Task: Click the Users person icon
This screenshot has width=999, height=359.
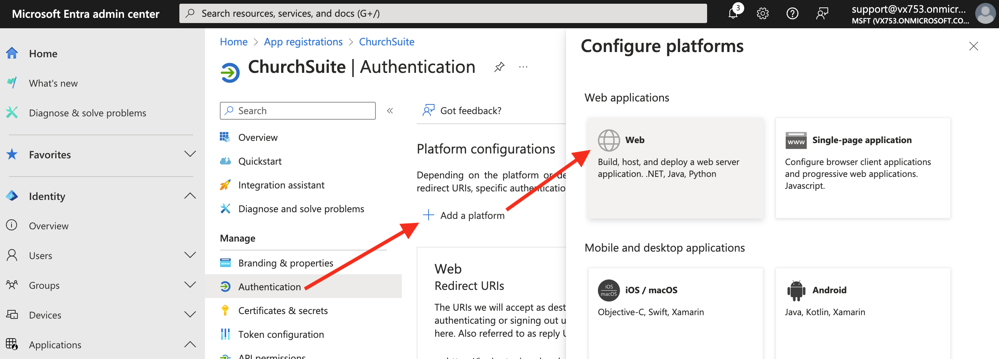Action: (x=12, y=255)
